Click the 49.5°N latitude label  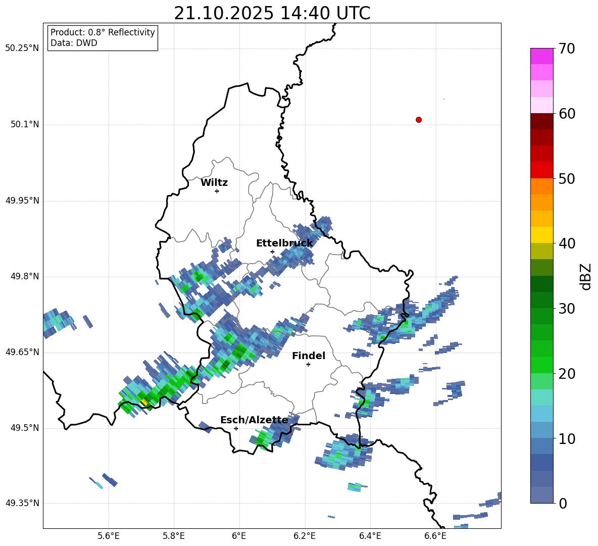(25, 428)
